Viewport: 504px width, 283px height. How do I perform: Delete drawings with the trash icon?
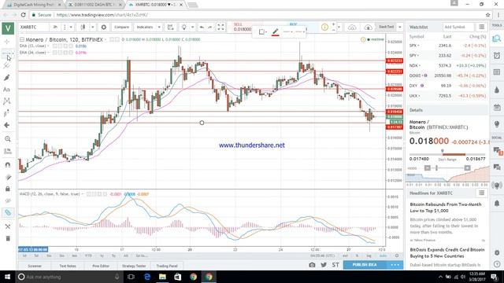[8, 238]
